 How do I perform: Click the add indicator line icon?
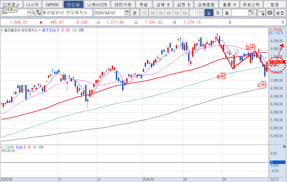(x=261, y=13)
